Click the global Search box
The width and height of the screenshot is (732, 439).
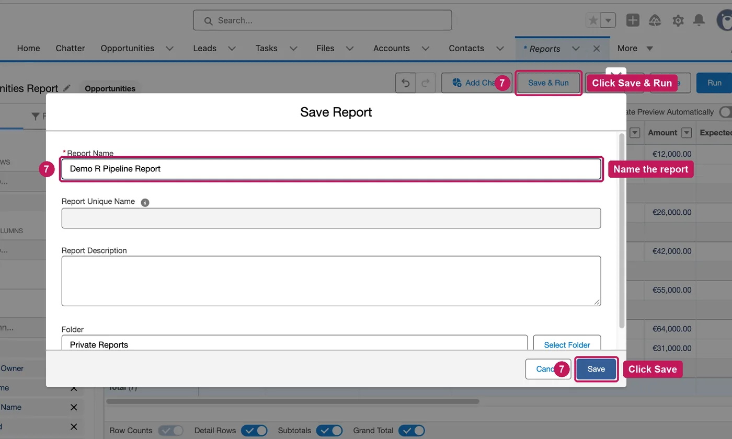pyautogui.click(x=322, y=20)
